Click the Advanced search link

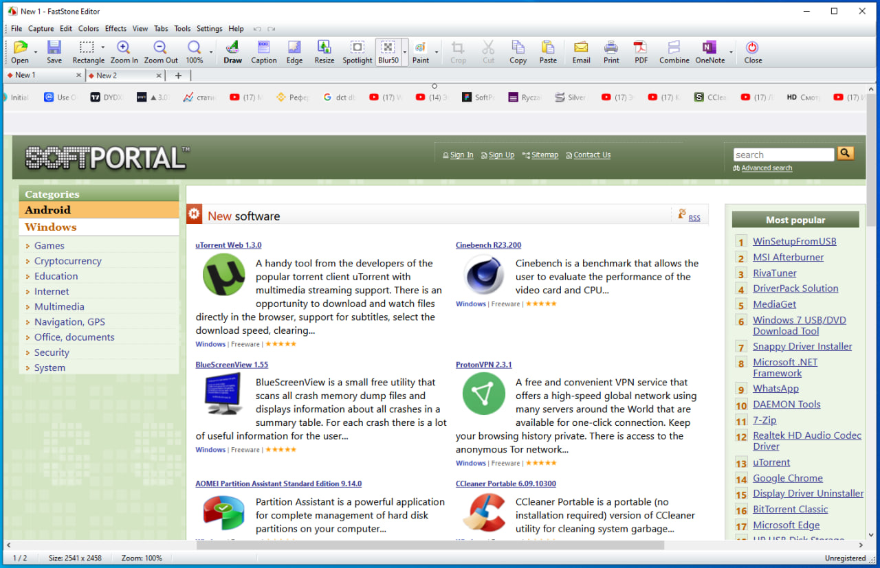[767, 168]
